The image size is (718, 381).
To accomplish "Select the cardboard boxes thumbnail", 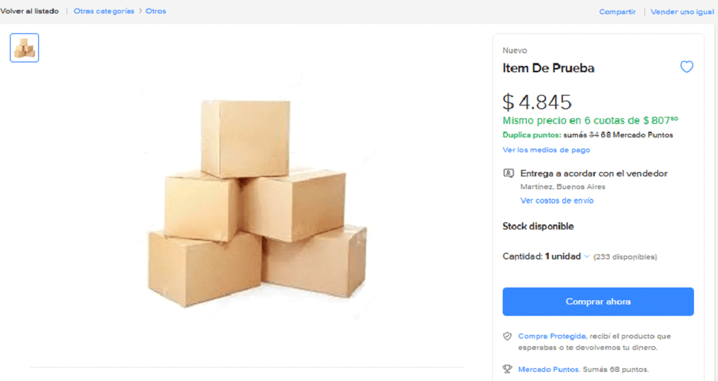I will point(25,48).
